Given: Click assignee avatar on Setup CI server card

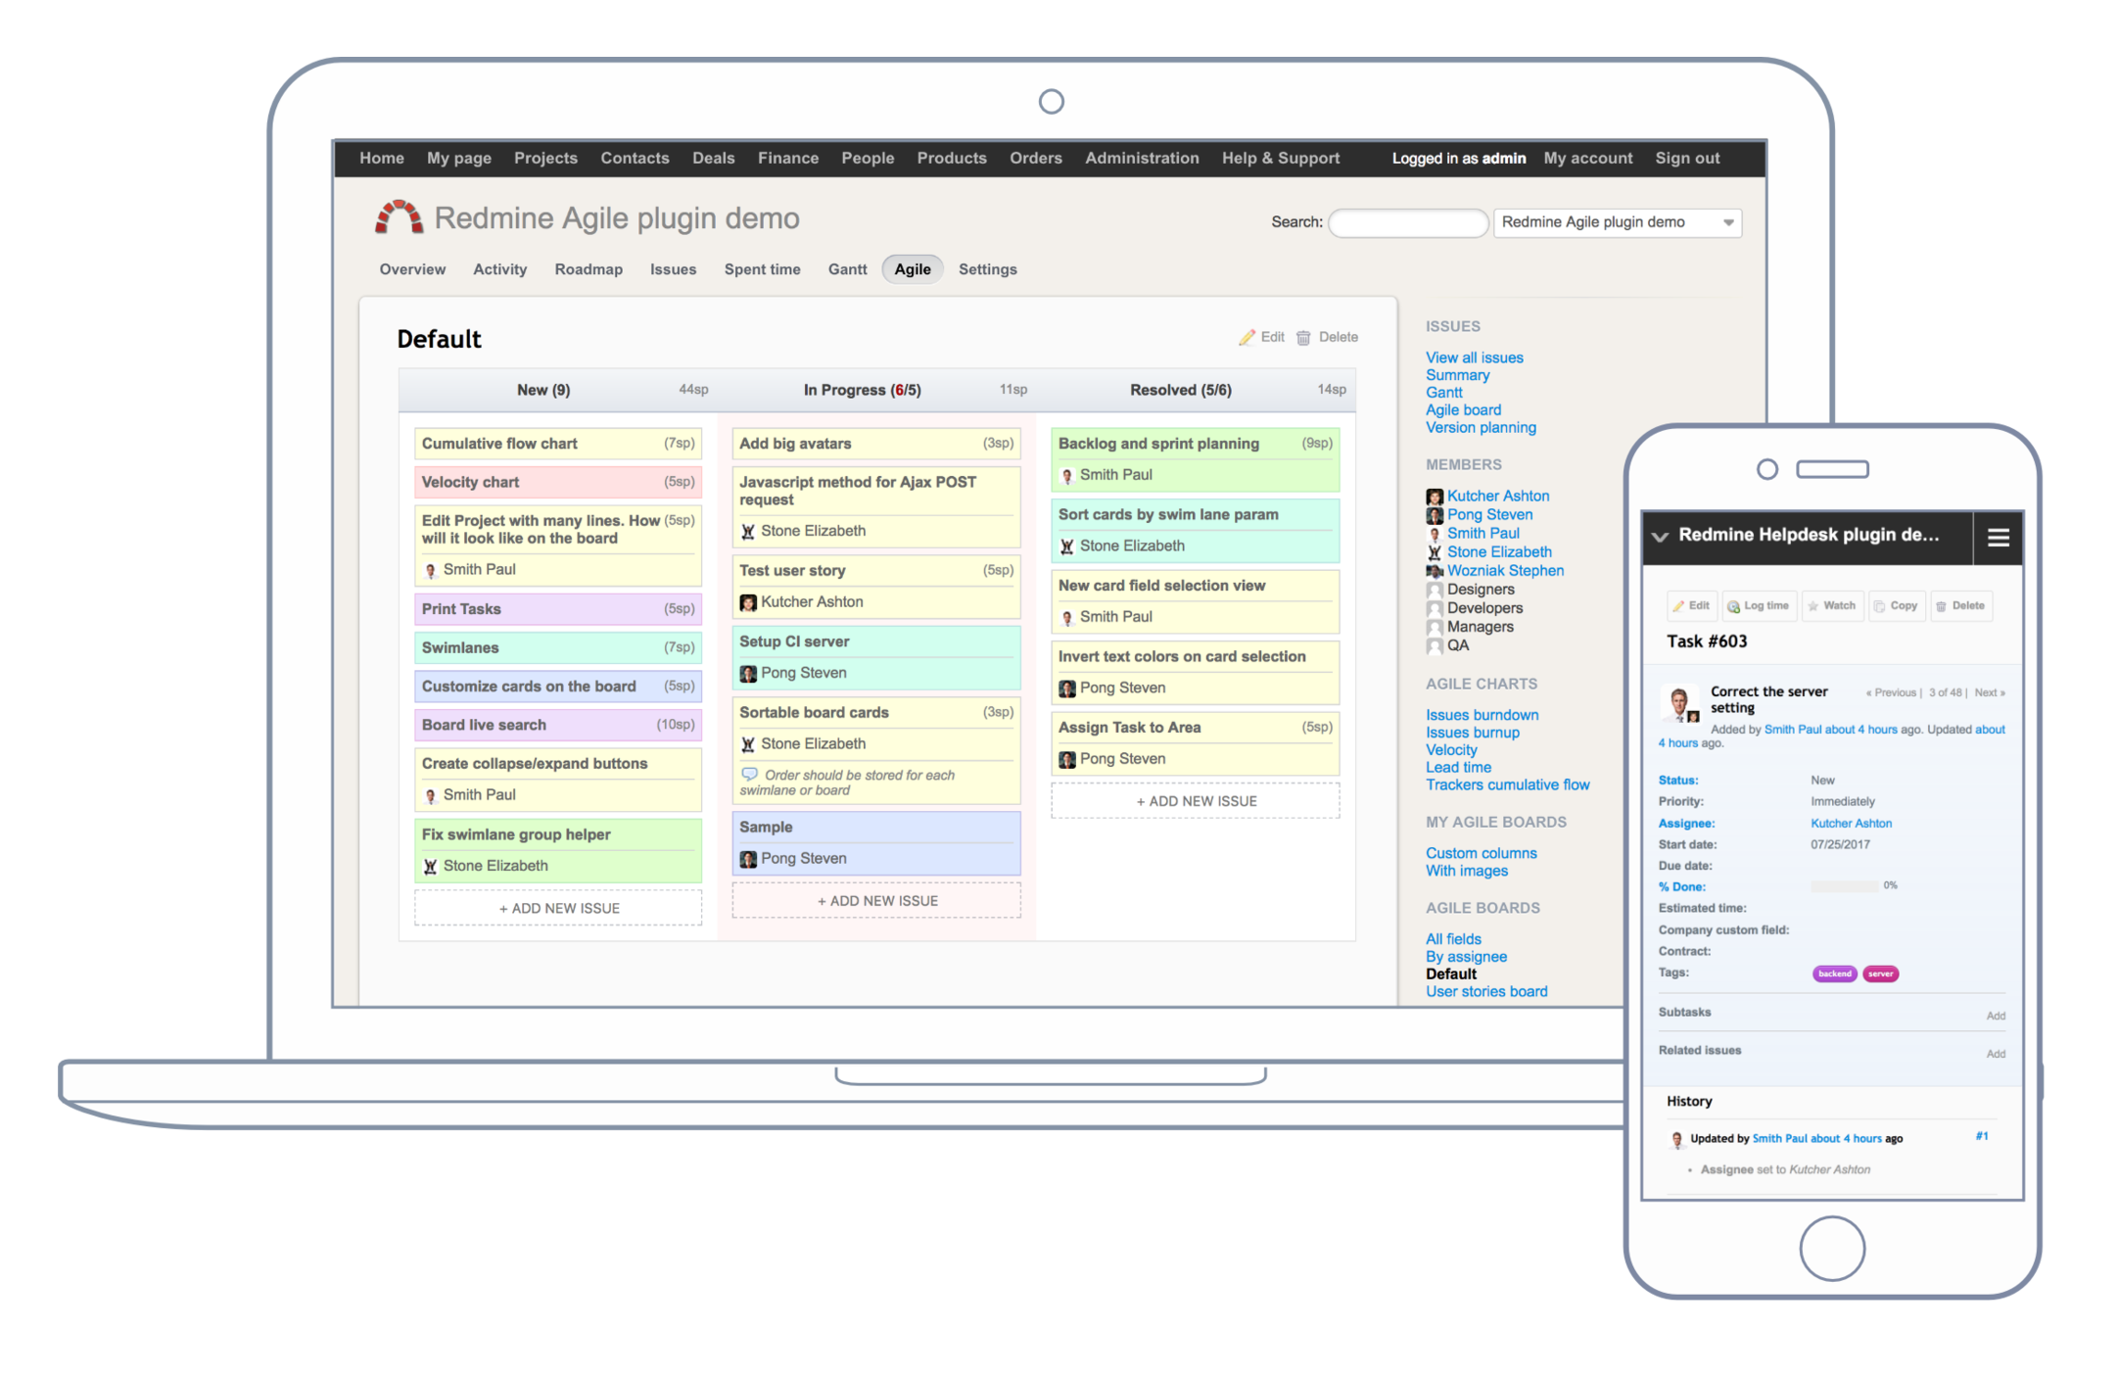Looking at the screenshot, I should tap(748, 674).
